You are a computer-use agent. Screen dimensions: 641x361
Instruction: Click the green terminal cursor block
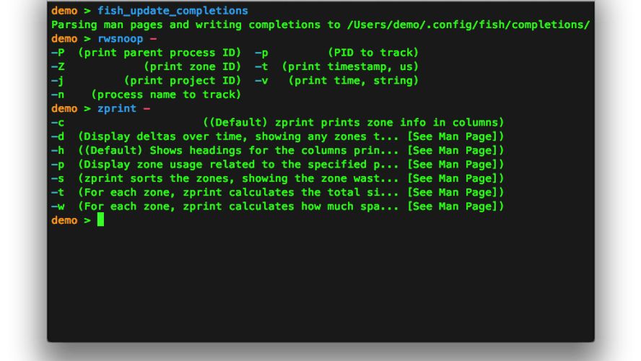click(100, 219)
